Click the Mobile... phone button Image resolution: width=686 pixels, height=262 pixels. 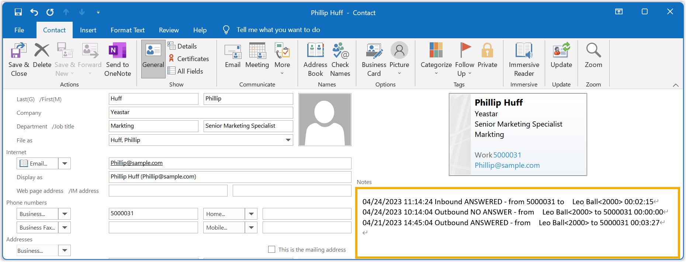pos(224,227)
